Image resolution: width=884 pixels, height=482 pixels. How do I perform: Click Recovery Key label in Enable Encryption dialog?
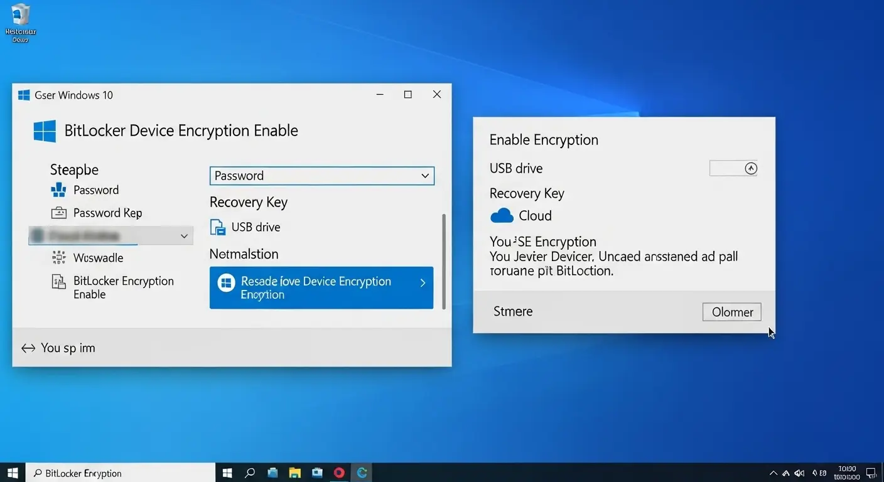tap(527, 193)
